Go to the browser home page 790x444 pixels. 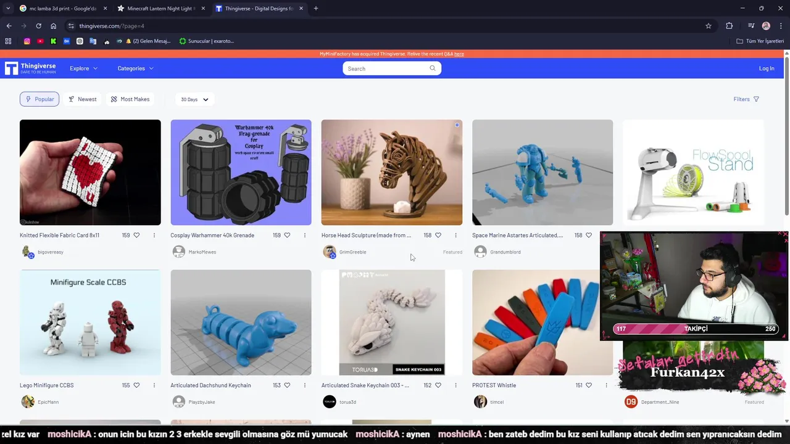coord(54,26)
